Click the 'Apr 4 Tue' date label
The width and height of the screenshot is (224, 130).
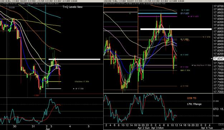207,128
